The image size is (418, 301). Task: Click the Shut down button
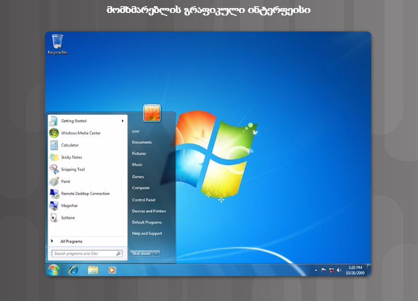click(141, 254)
